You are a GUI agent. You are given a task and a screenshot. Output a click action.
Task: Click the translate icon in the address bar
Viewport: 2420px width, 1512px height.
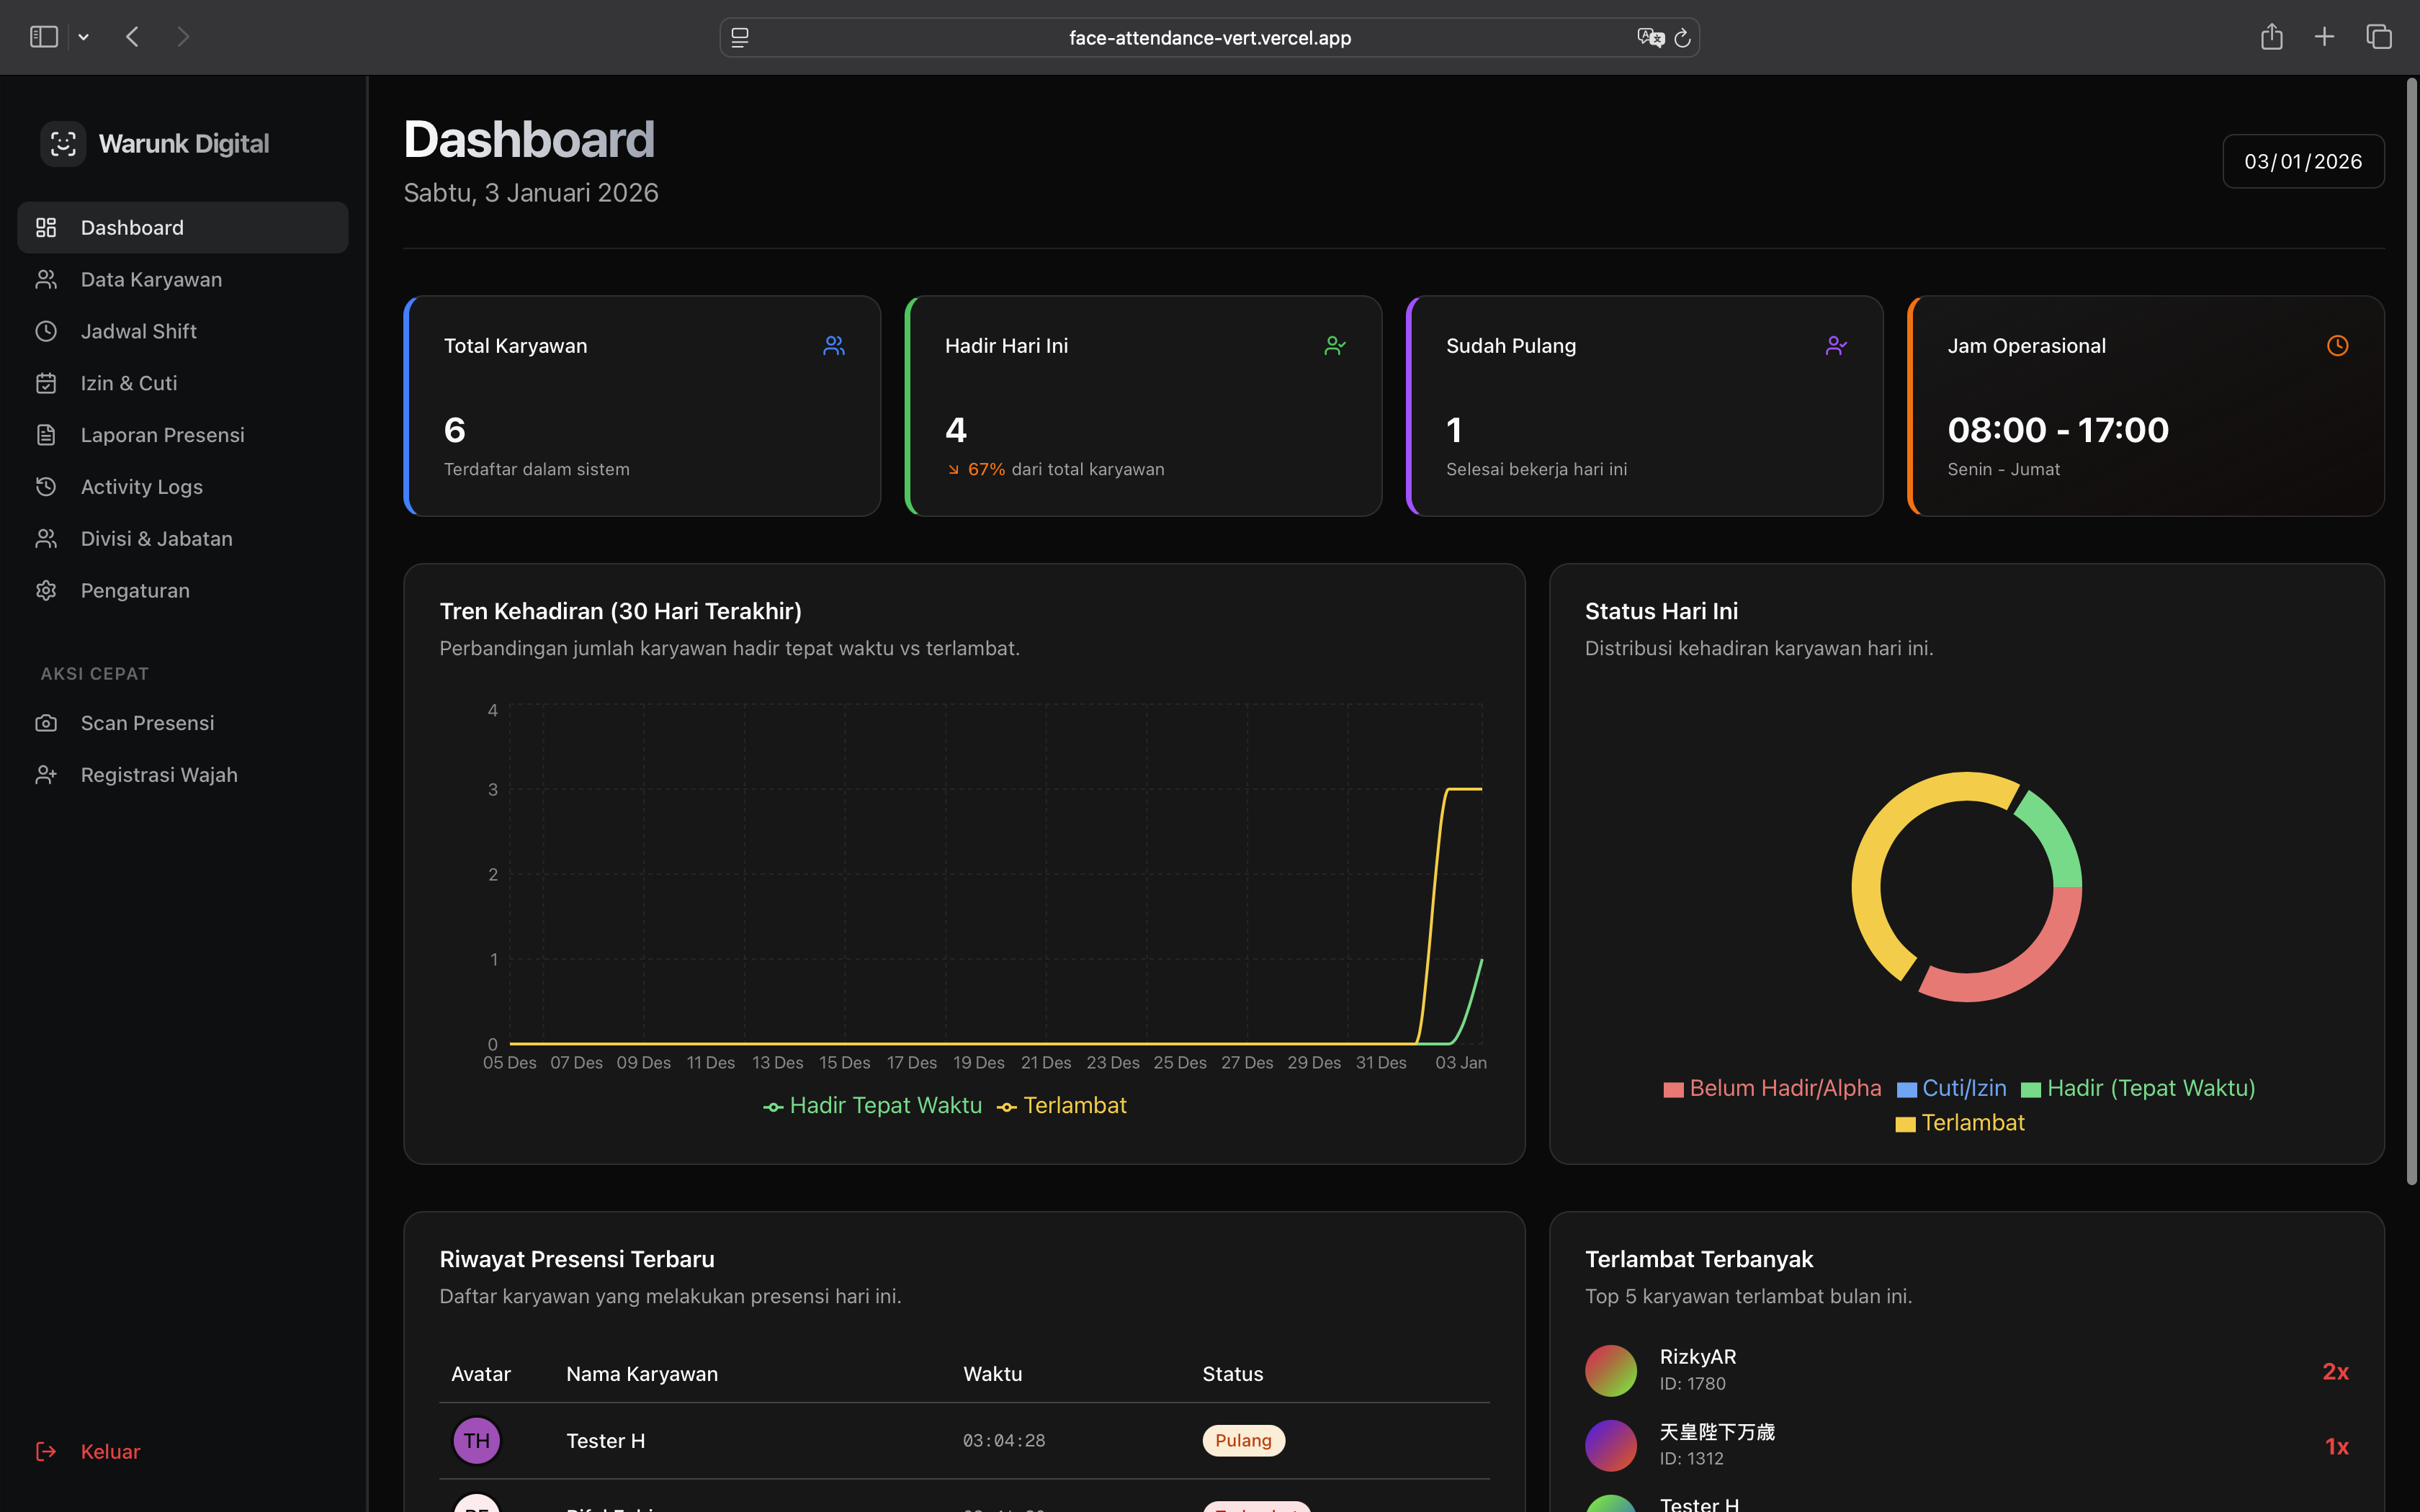pyautogui.click(x=1649, y=38)
